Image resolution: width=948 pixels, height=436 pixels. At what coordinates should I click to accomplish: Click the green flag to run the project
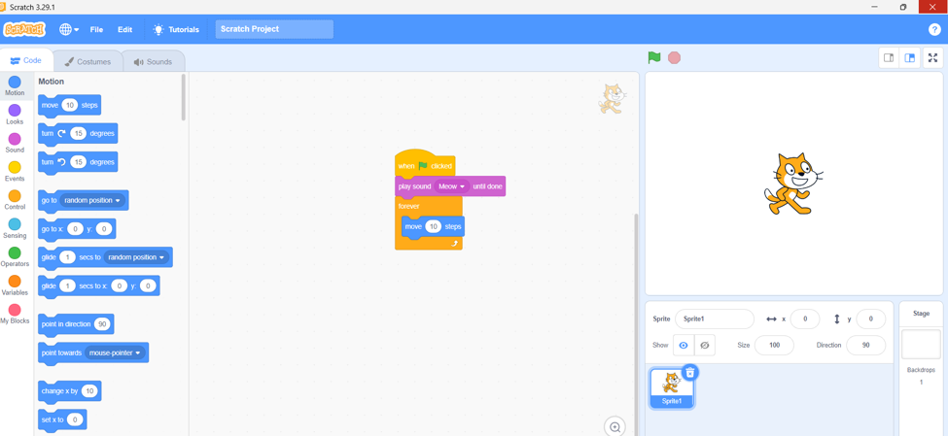pyautogui.click(x=654, y=57)
